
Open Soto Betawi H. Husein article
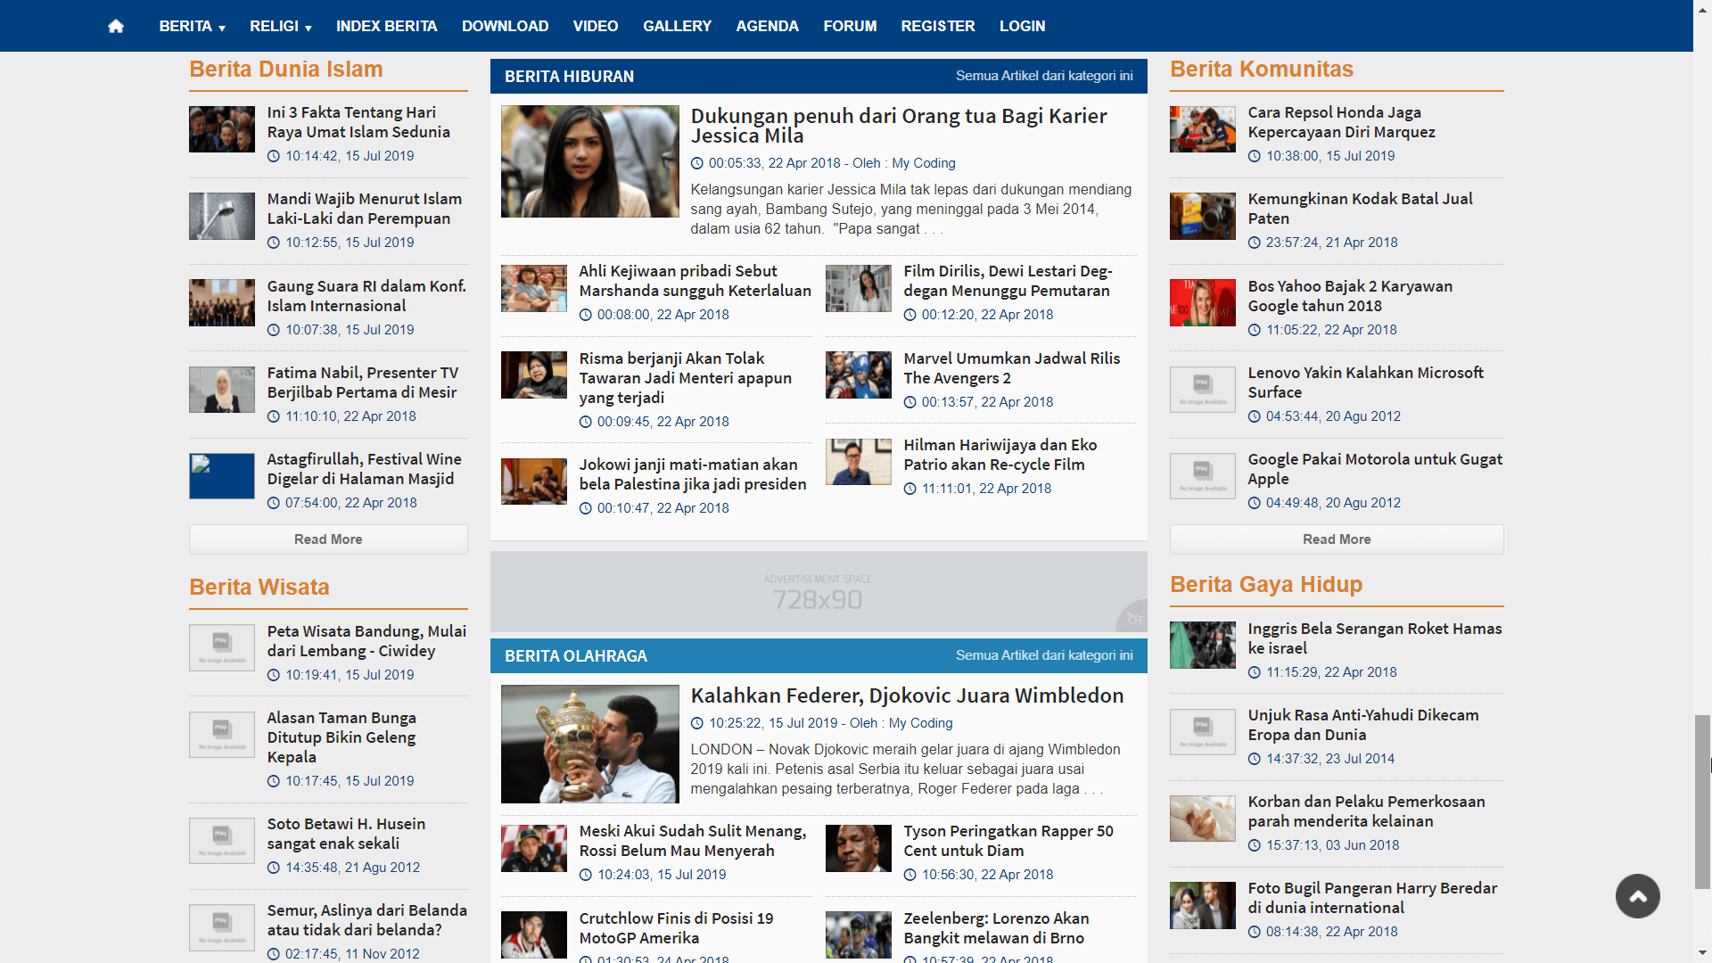346,834
